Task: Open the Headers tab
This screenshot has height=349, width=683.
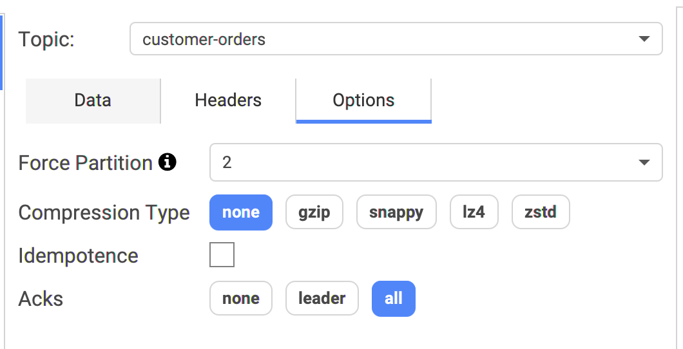Action: point(228,100)
